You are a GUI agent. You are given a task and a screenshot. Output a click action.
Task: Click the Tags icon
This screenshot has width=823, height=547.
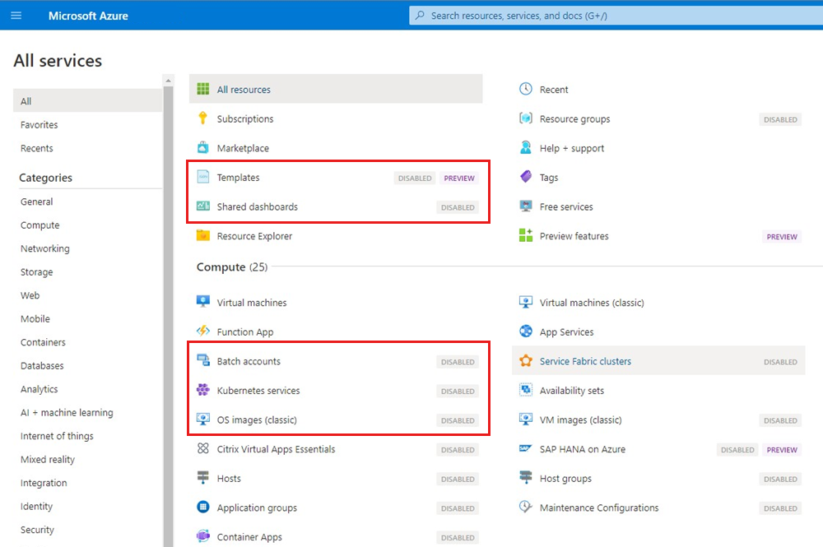tap(526, 177)
